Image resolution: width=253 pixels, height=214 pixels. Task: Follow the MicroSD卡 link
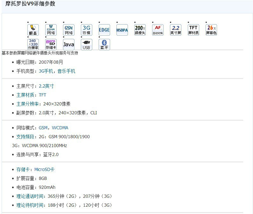44,169
